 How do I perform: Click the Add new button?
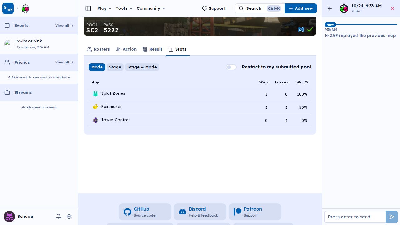coord(301,8)
